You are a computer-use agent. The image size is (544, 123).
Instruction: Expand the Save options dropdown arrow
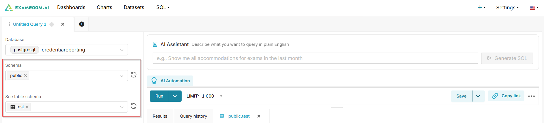pos(478,96)
